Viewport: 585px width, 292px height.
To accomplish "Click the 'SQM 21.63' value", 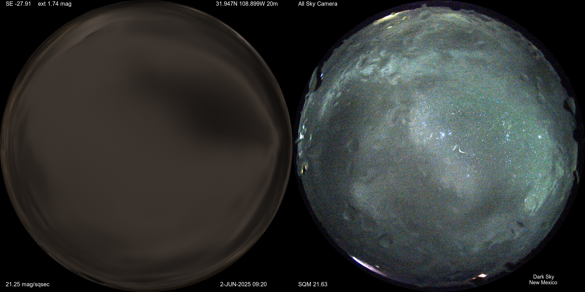I will [x=313, y=284].
